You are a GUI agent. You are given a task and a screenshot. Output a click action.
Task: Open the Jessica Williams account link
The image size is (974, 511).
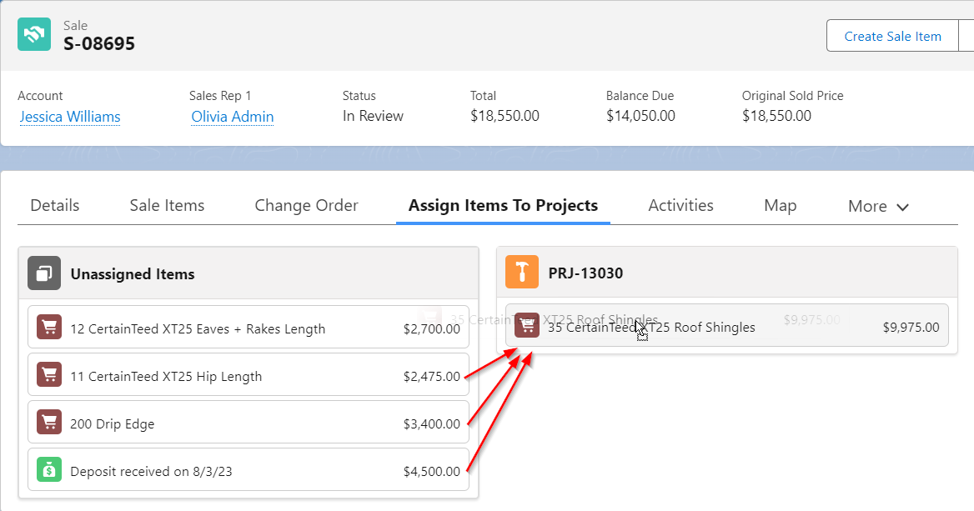(69, 117)
